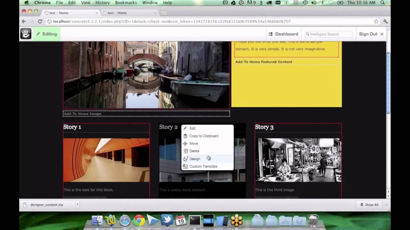Open Terminal from the Dock
The width and height of the screenshot is (410, 230).
click(194, 220)
